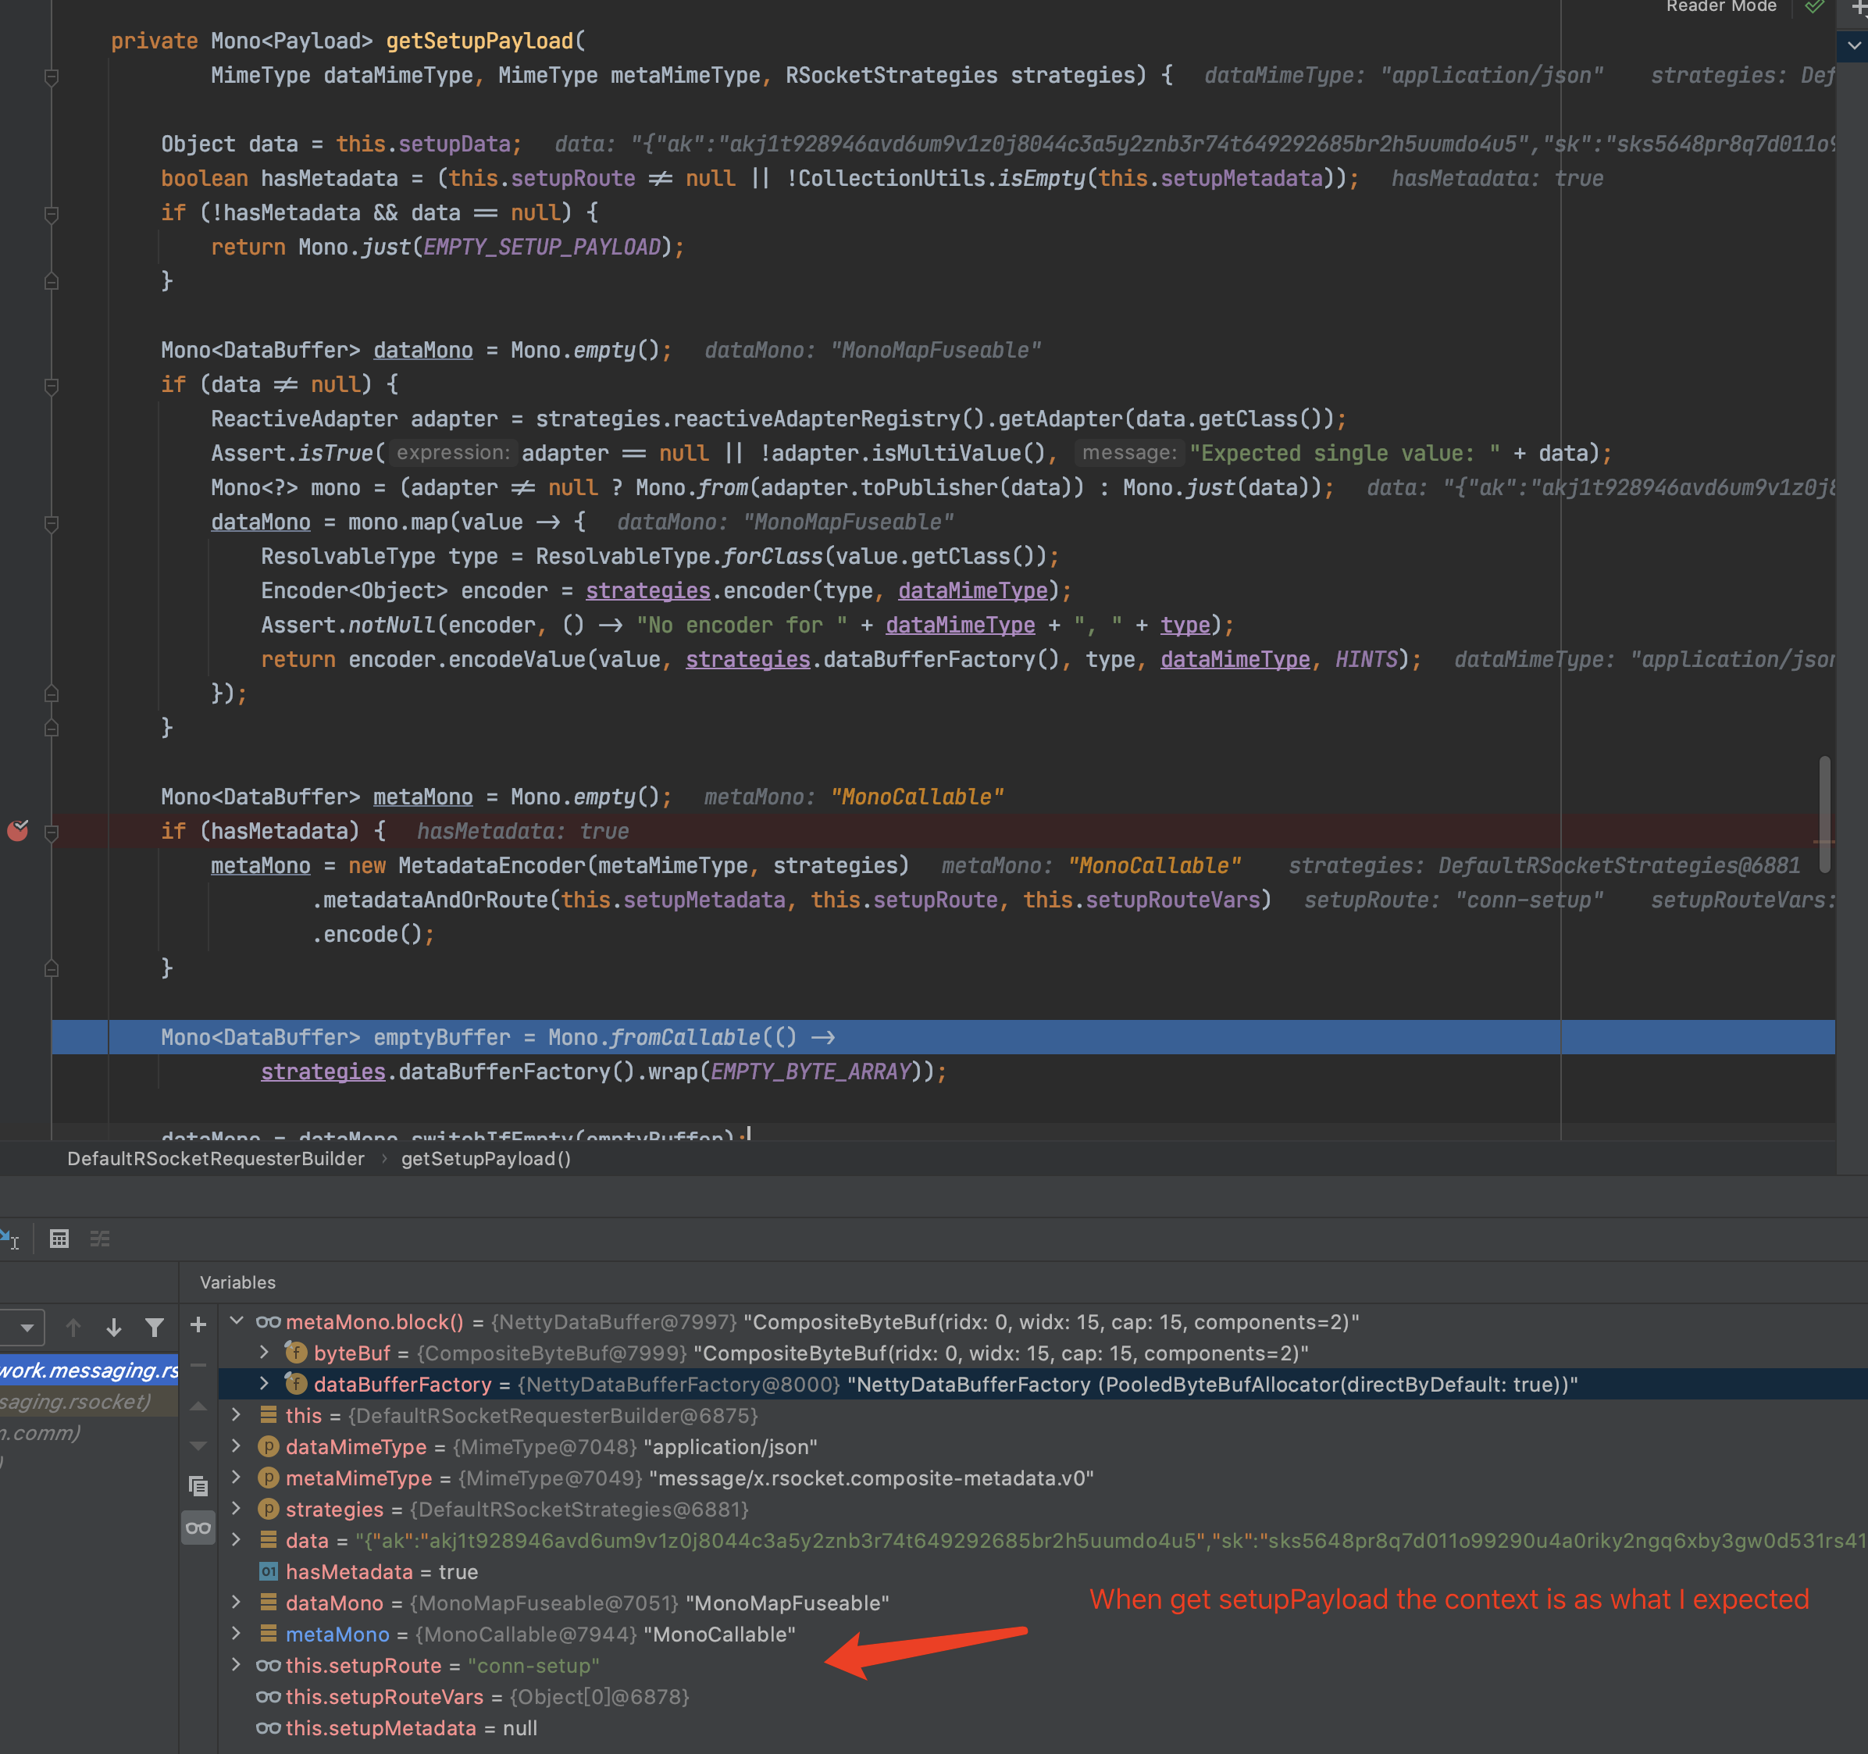Image resolution: width=1868 pixels, height=1754 pixels.
Task: Expand the strategies variable node
Action: tap(237, 1508)
